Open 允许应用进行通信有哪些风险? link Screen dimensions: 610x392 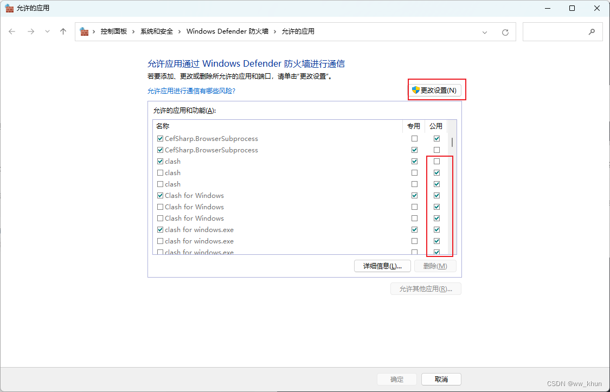pyautogui.click(x=191, y=91)
